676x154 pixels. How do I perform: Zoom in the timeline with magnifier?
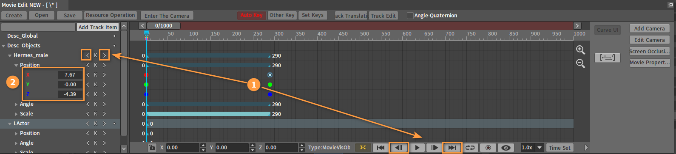(x=580, y=50)
